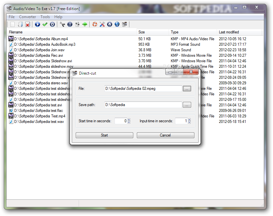Click the blue home toolbar icon
Screen dimensions: 273x216
click(110, 24)
